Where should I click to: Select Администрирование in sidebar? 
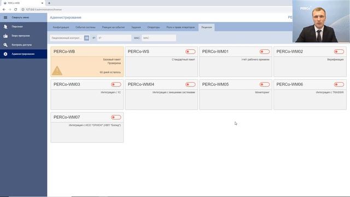click(24, 54)
